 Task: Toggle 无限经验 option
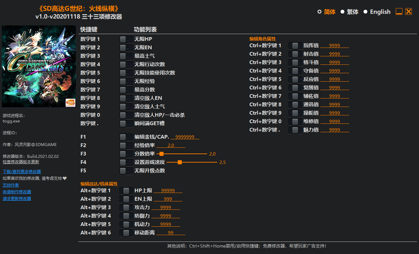[x=126, y=81]
